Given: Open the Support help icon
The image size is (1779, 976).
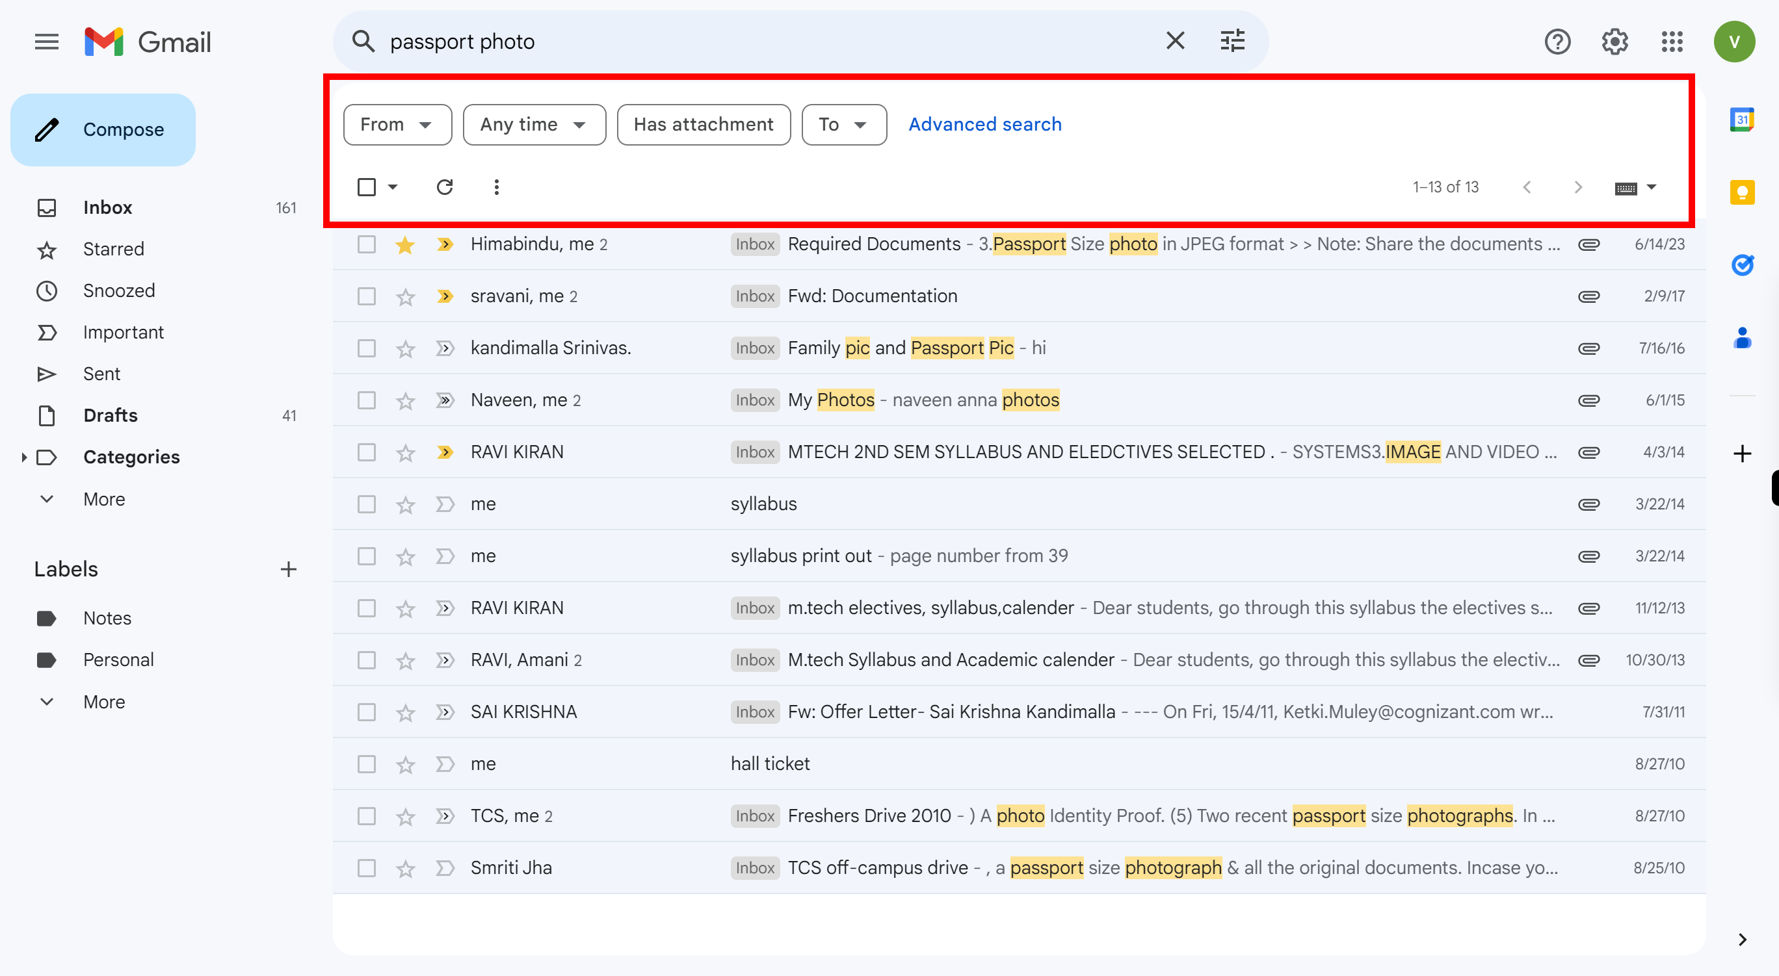Looking at the screenshot, I should [1557, 42].
